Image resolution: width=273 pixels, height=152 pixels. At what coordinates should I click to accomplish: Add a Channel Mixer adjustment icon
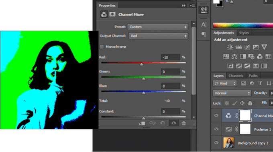[260, 56]
